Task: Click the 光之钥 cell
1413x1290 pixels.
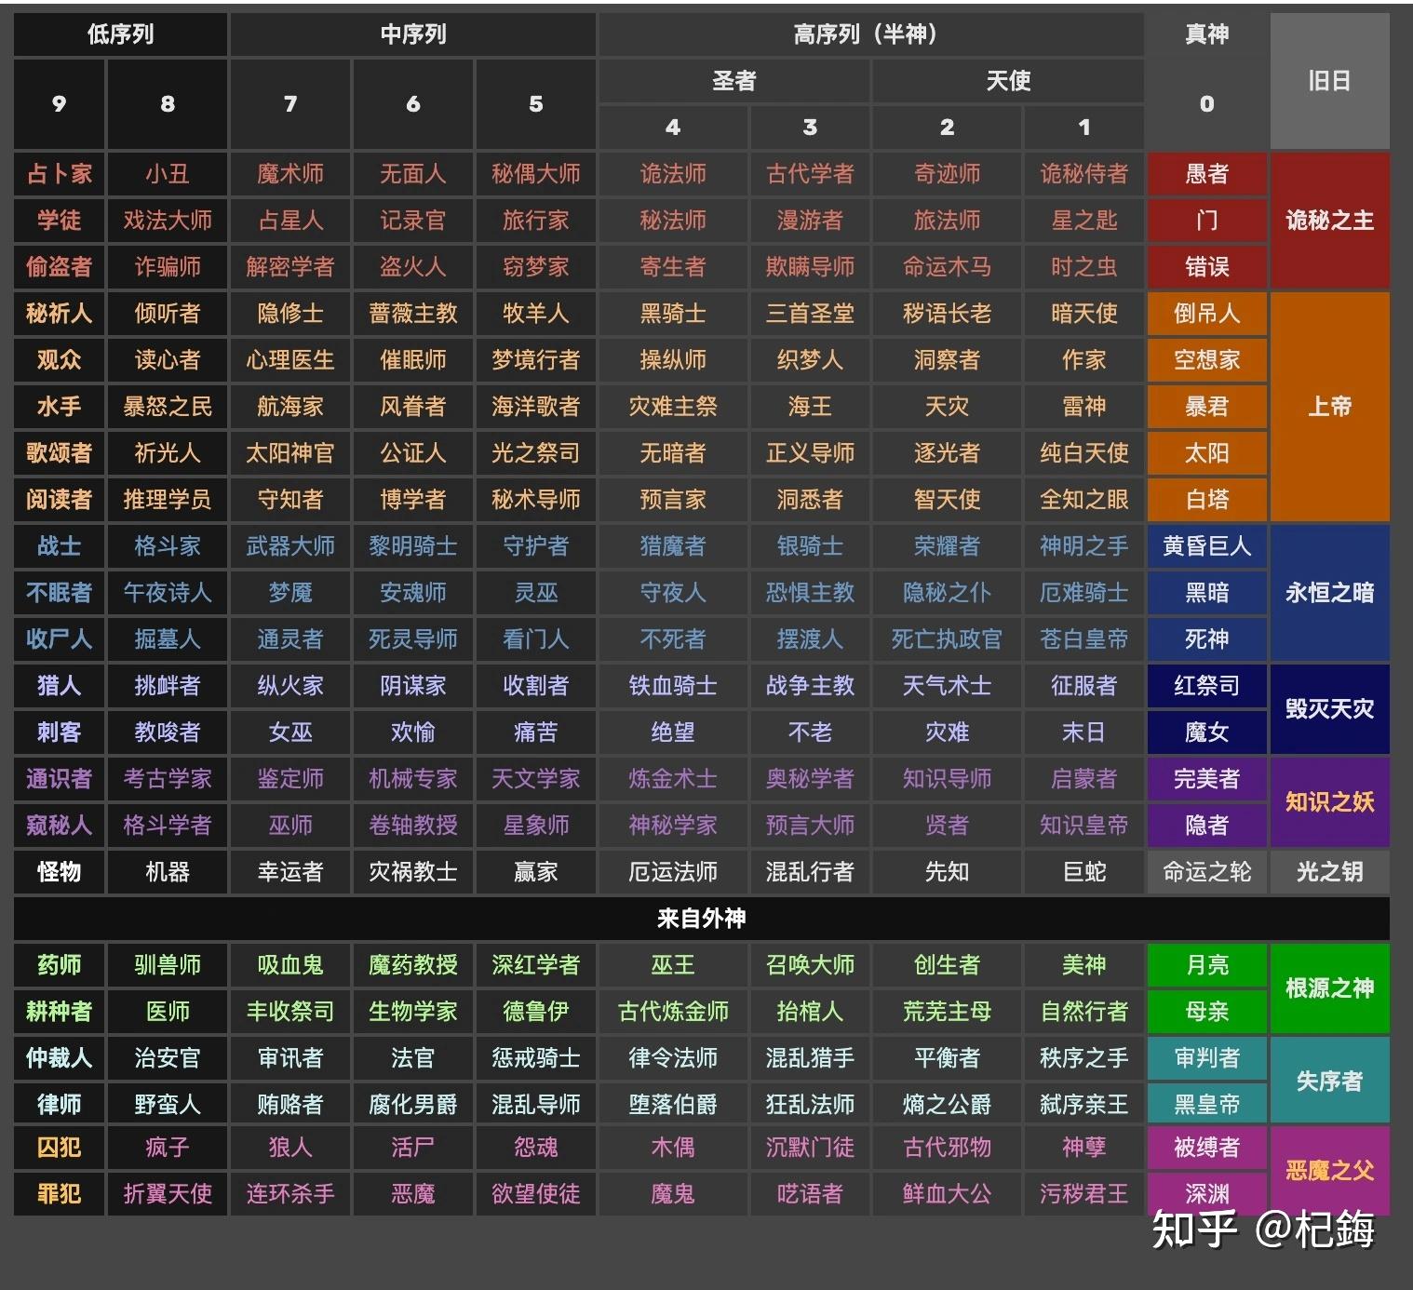Action: tap(1330, 872)
